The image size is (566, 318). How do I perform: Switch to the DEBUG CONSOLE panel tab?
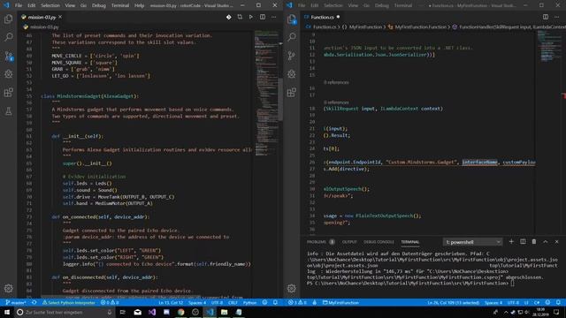pos(379,242)
